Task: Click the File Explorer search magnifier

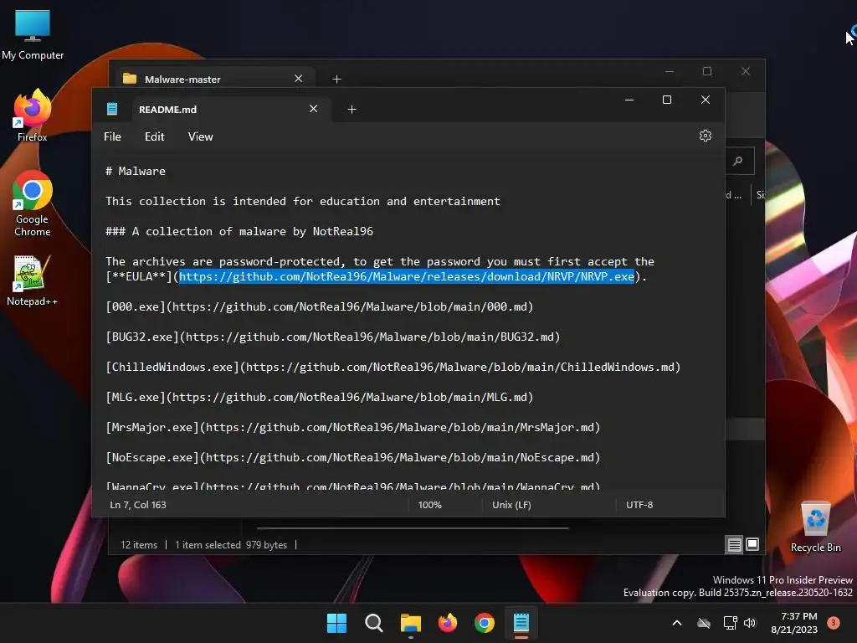Action: [x=738, y=161]
